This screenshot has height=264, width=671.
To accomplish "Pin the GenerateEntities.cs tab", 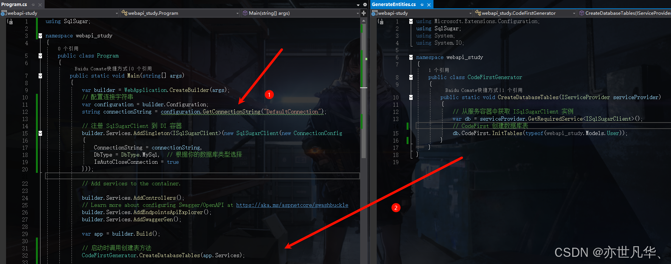I will 422,5.
